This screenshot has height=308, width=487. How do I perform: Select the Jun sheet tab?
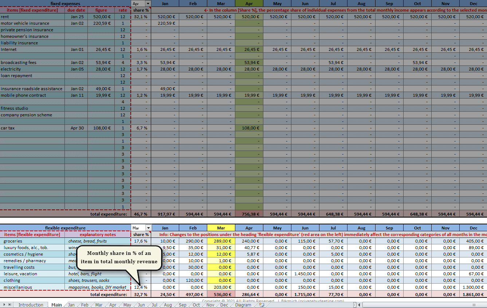141,305
